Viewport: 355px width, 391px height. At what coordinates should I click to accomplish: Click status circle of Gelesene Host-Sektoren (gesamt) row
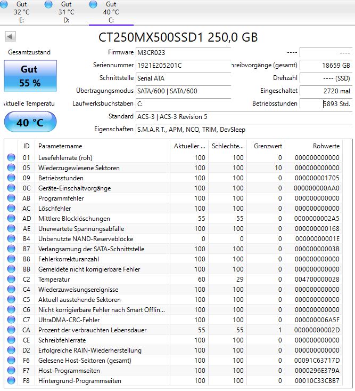[x=11, y=361]
